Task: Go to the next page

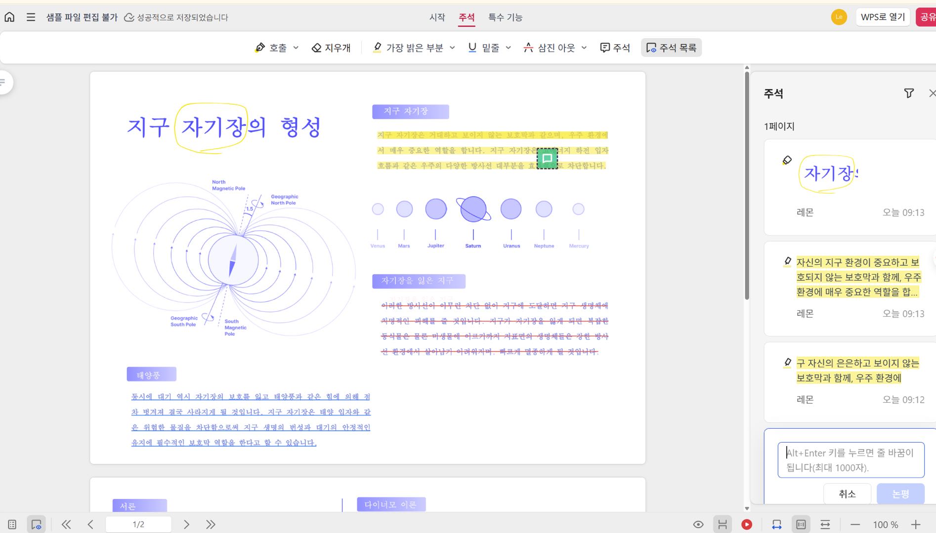Action: point(186,524)
